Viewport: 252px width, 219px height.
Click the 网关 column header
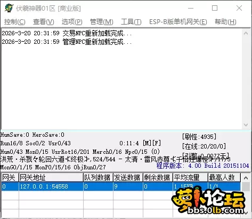10,177
